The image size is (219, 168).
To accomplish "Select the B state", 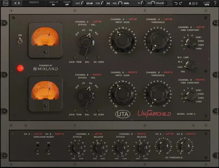I will [x=197, y=4].
